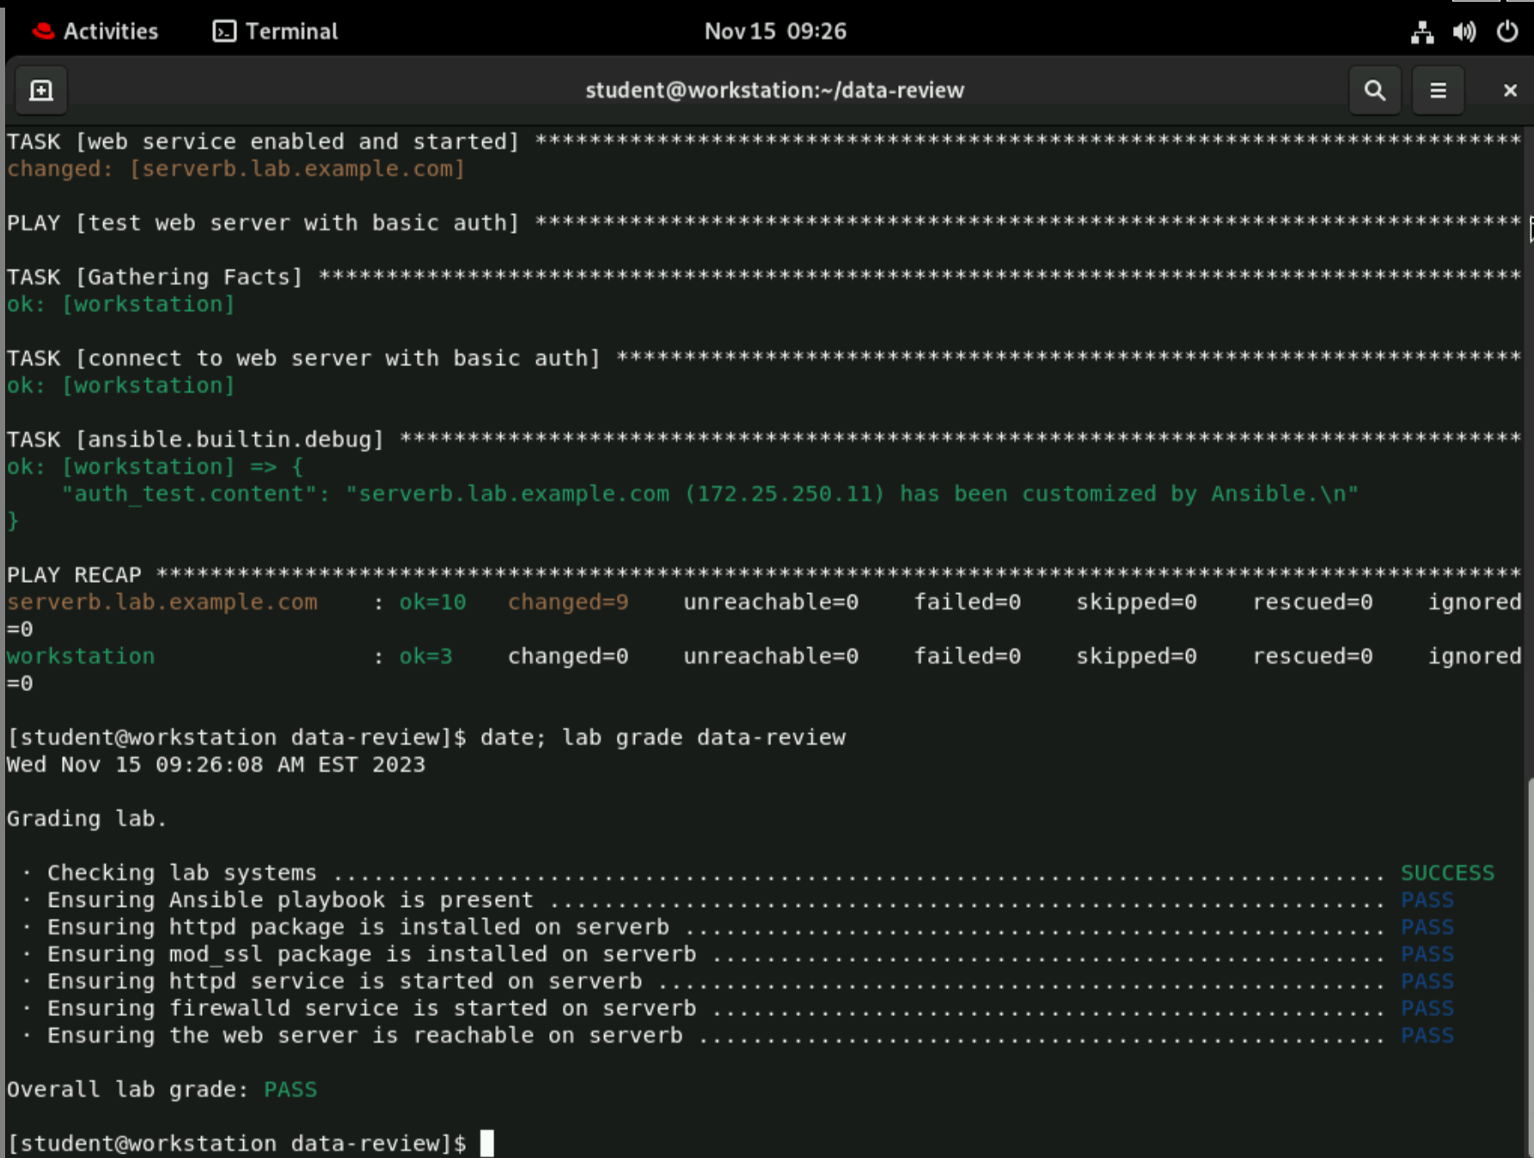Click serverb.lab.example.com in PLAY RECAP
Image resolution: width=1534 pixels, height=1158 pixels.
tap(162, 602)
